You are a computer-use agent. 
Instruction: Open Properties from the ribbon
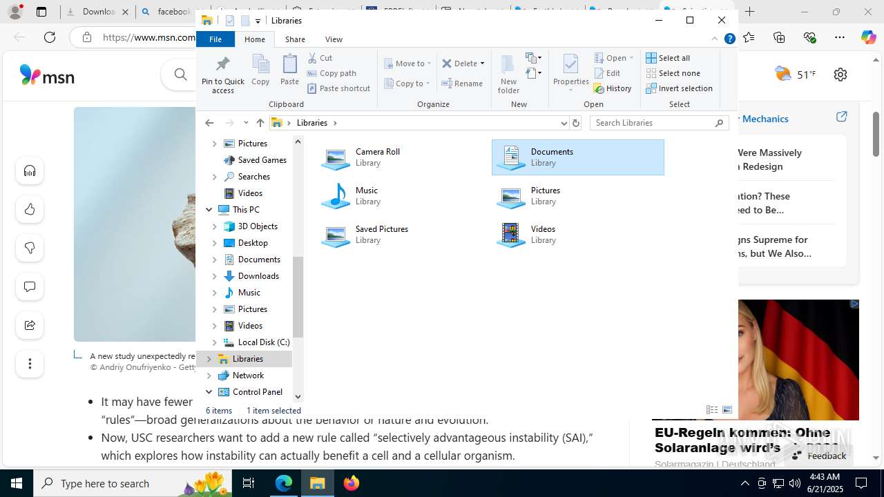tap(570, 75)
